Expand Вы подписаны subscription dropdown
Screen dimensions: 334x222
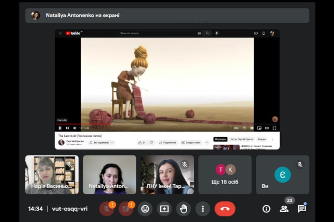(x=101, y=142)
